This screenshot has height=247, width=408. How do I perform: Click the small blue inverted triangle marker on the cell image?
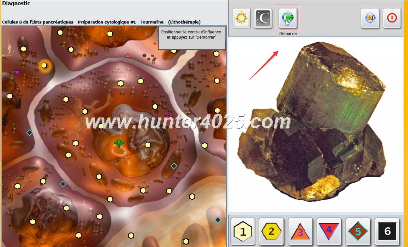click(17, 73)
